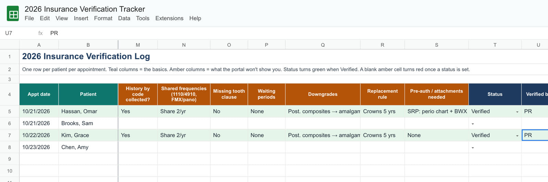Click the patient cell Chen, Amy
Screen dimensions: 548x182
tap(88, 147)
